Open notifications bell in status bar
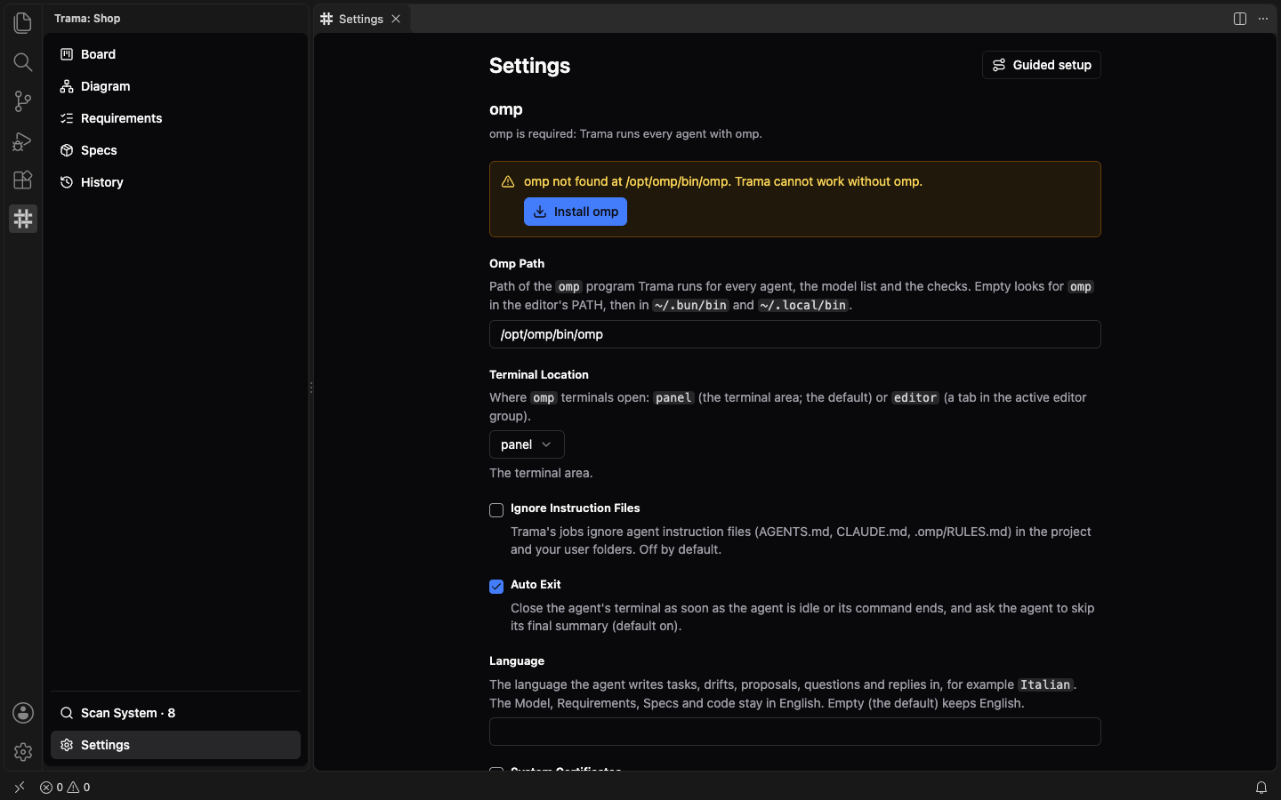Viewport: 1281px width, 800px height. click(1261, 788)
